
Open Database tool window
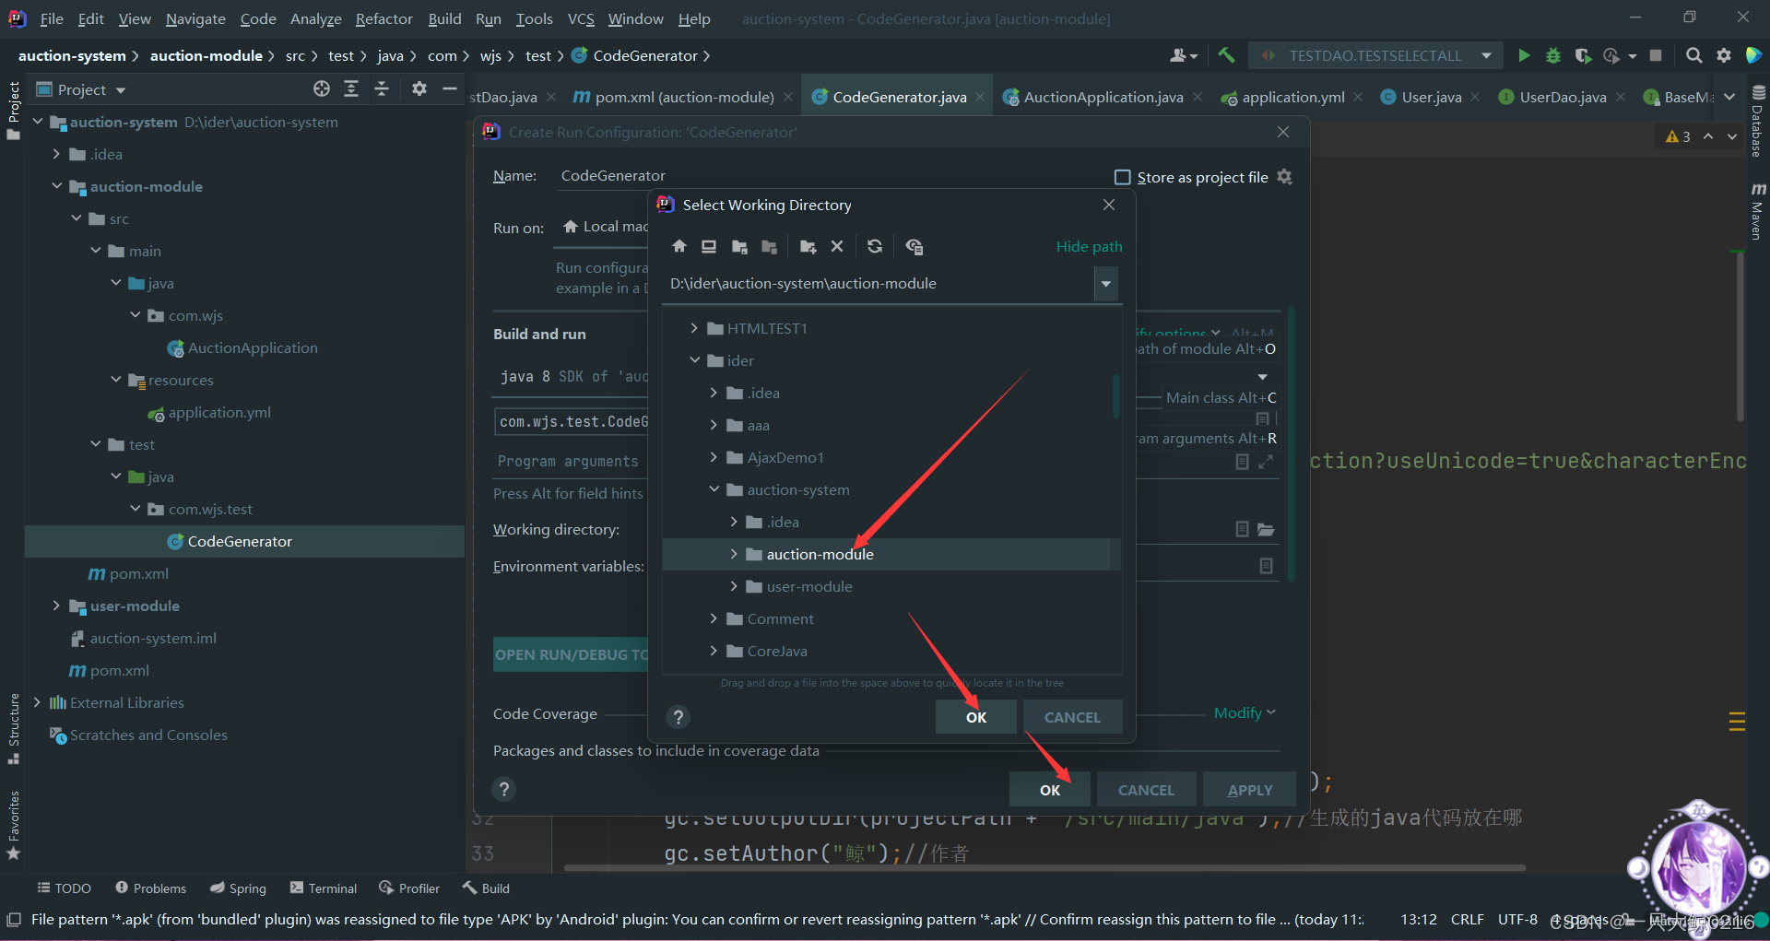(1758, 122)
